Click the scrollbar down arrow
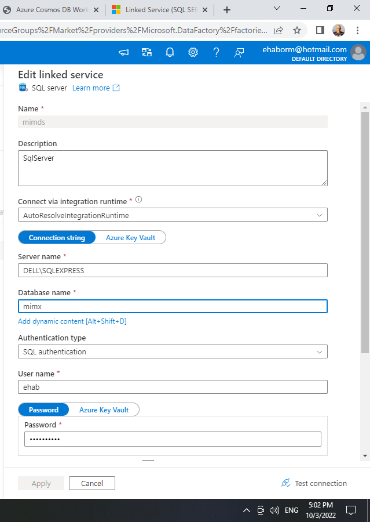370x522 pixels. tap(365, 456)
